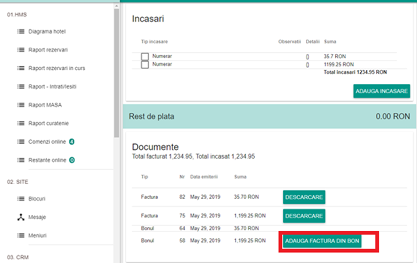Click the Incasari section heading
Image resolution: width=417 pixels, height=263 pixels.
click(148, 19)
